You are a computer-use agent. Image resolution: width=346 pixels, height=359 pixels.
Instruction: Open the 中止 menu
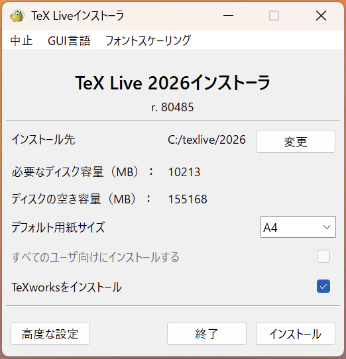point(21,41)
